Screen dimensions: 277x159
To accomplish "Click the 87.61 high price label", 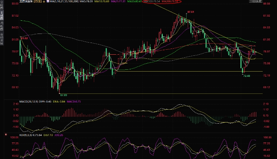I will click(x=191, y=12).
